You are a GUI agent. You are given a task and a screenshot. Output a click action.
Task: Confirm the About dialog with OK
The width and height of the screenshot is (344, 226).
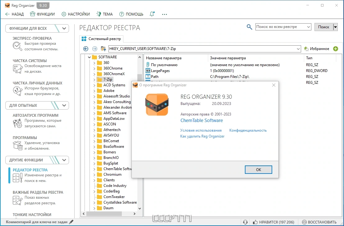pyautogui.click(x=259, y=170)
